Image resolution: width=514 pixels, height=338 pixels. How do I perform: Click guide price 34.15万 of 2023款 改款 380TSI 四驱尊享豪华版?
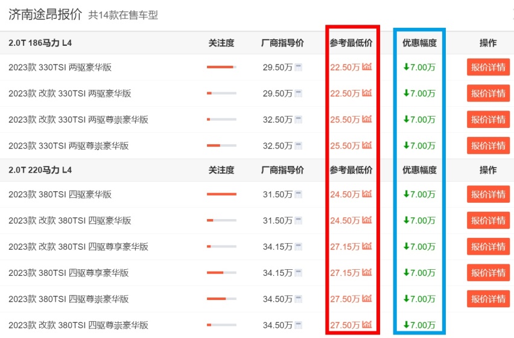coord(278,246)
